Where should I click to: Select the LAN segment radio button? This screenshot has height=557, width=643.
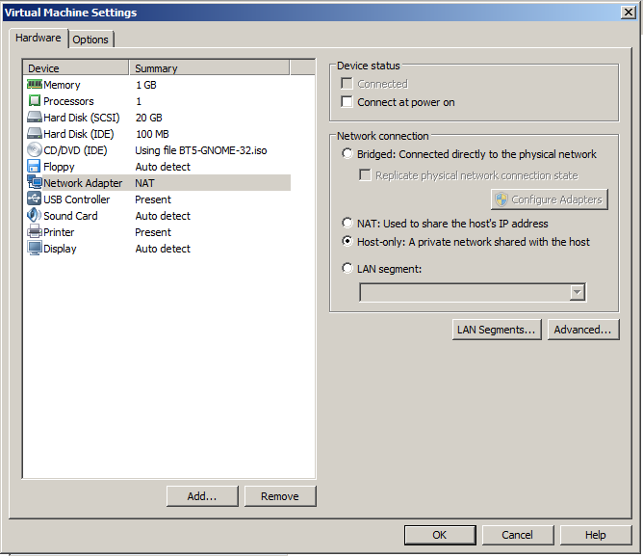click(x=347, y=269)
